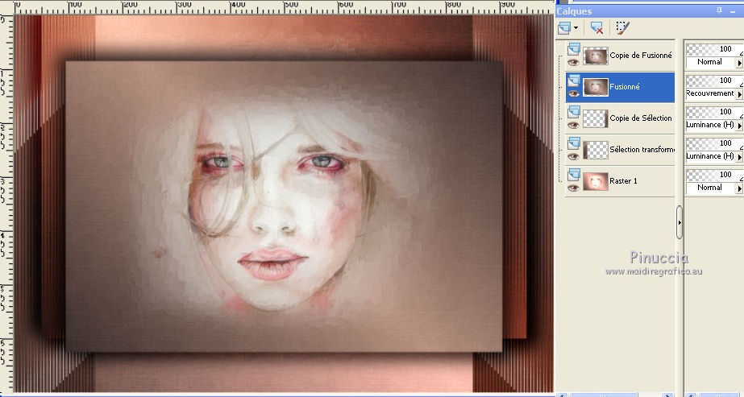Click the Sélection transformée layer thumbnail
Screen dimensions: 744x397
pyautogui.click(x=596, y=150)
